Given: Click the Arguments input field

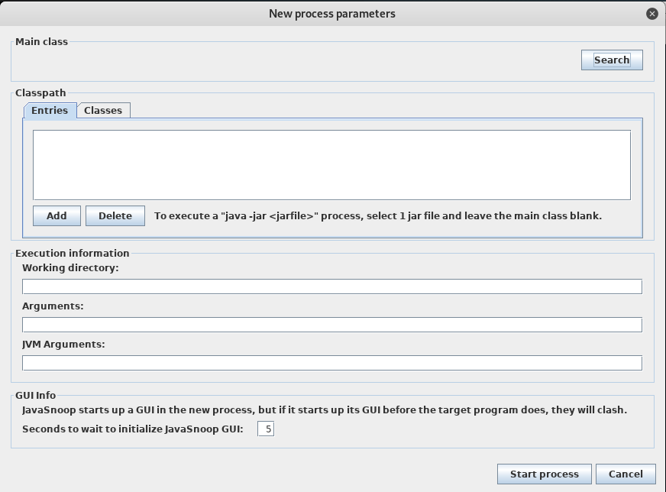Looking at the screenshot, I should [x=331, y=325].
